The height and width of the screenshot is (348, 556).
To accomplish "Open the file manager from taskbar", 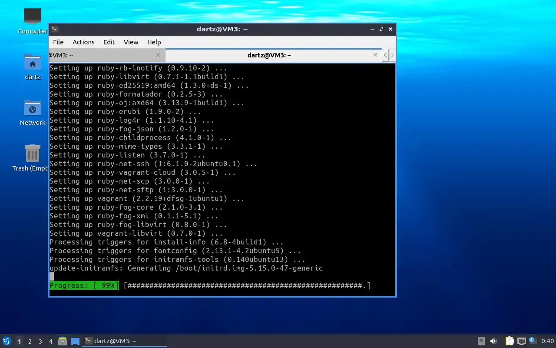I will (x=63, y=341).
